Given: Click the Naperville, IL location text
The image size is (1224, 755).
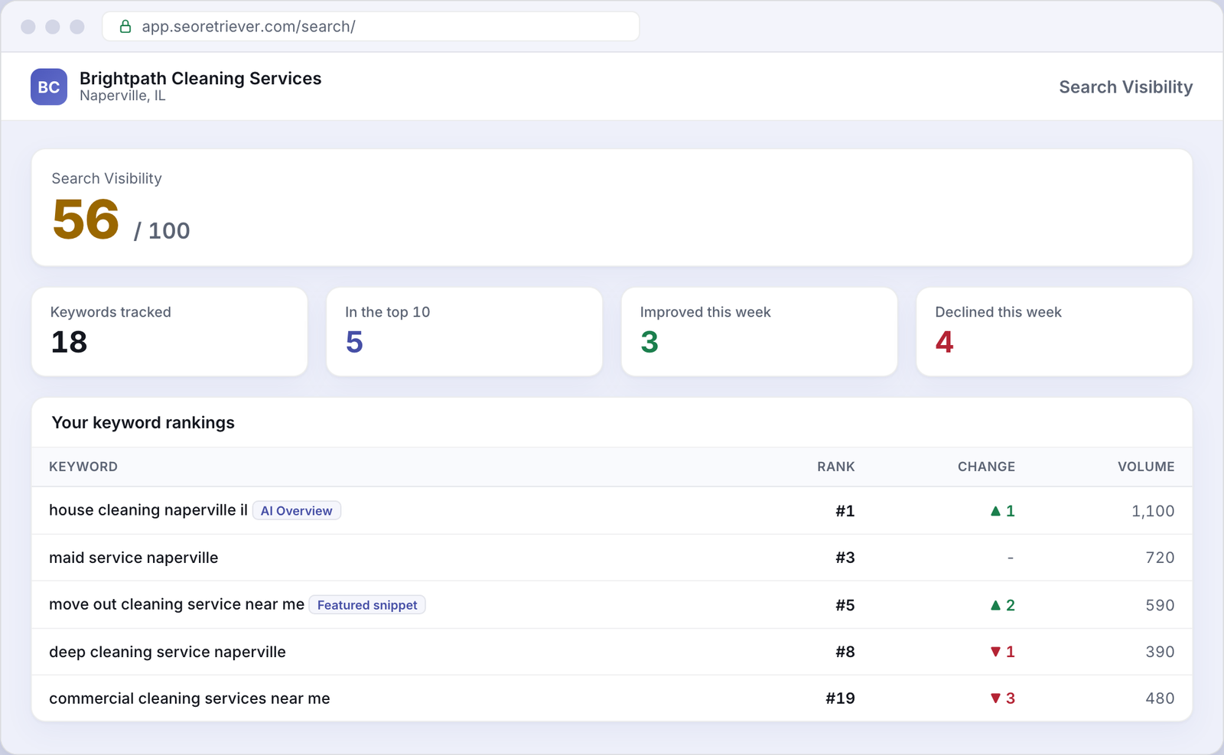Looking at the screenshot, I should 122,96.
